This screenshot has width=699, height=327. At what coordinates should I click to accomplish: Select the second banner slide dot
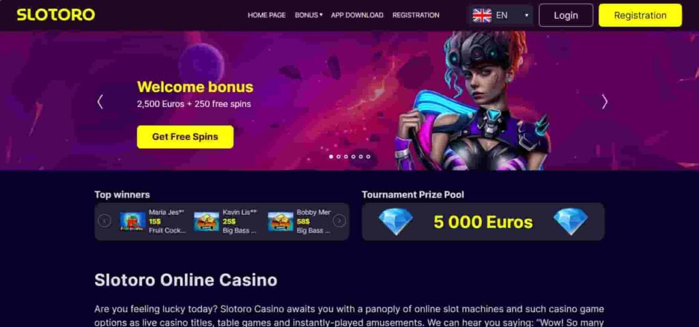point(339,156)
